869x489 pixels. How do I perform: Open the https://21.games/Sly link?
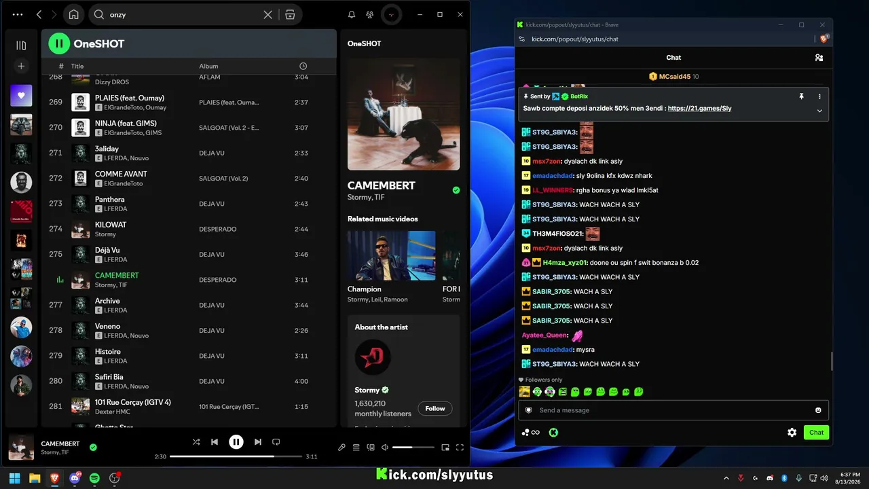pos(700,108)
